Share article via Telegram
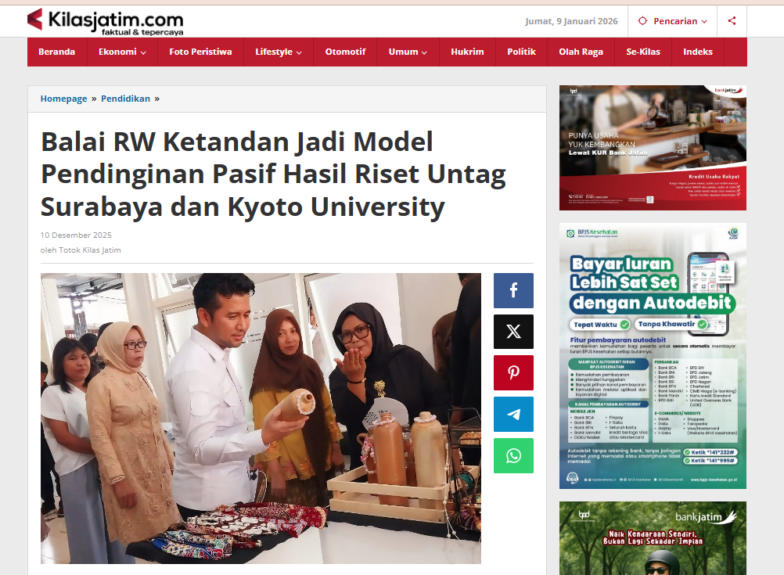 [513, 414]
